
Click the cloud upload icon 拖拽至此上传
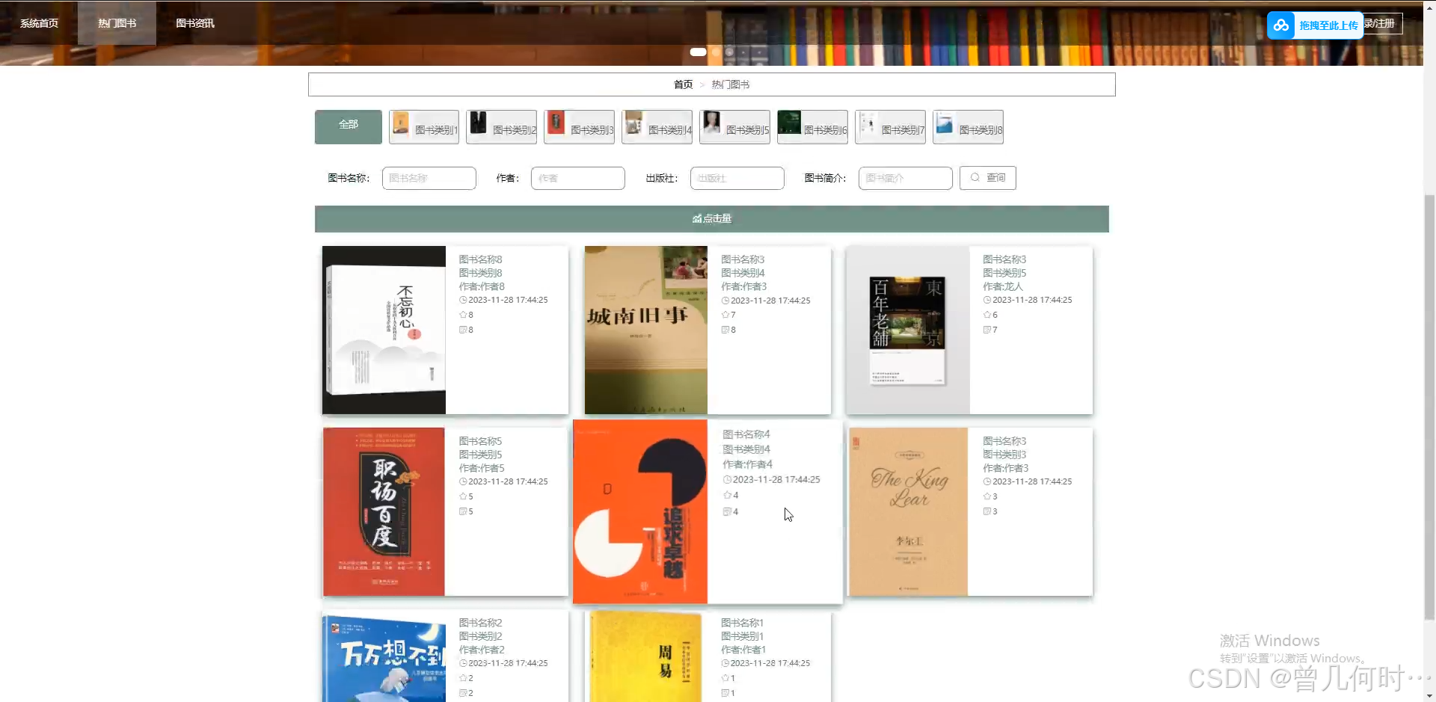click(x=1281, y=25)
